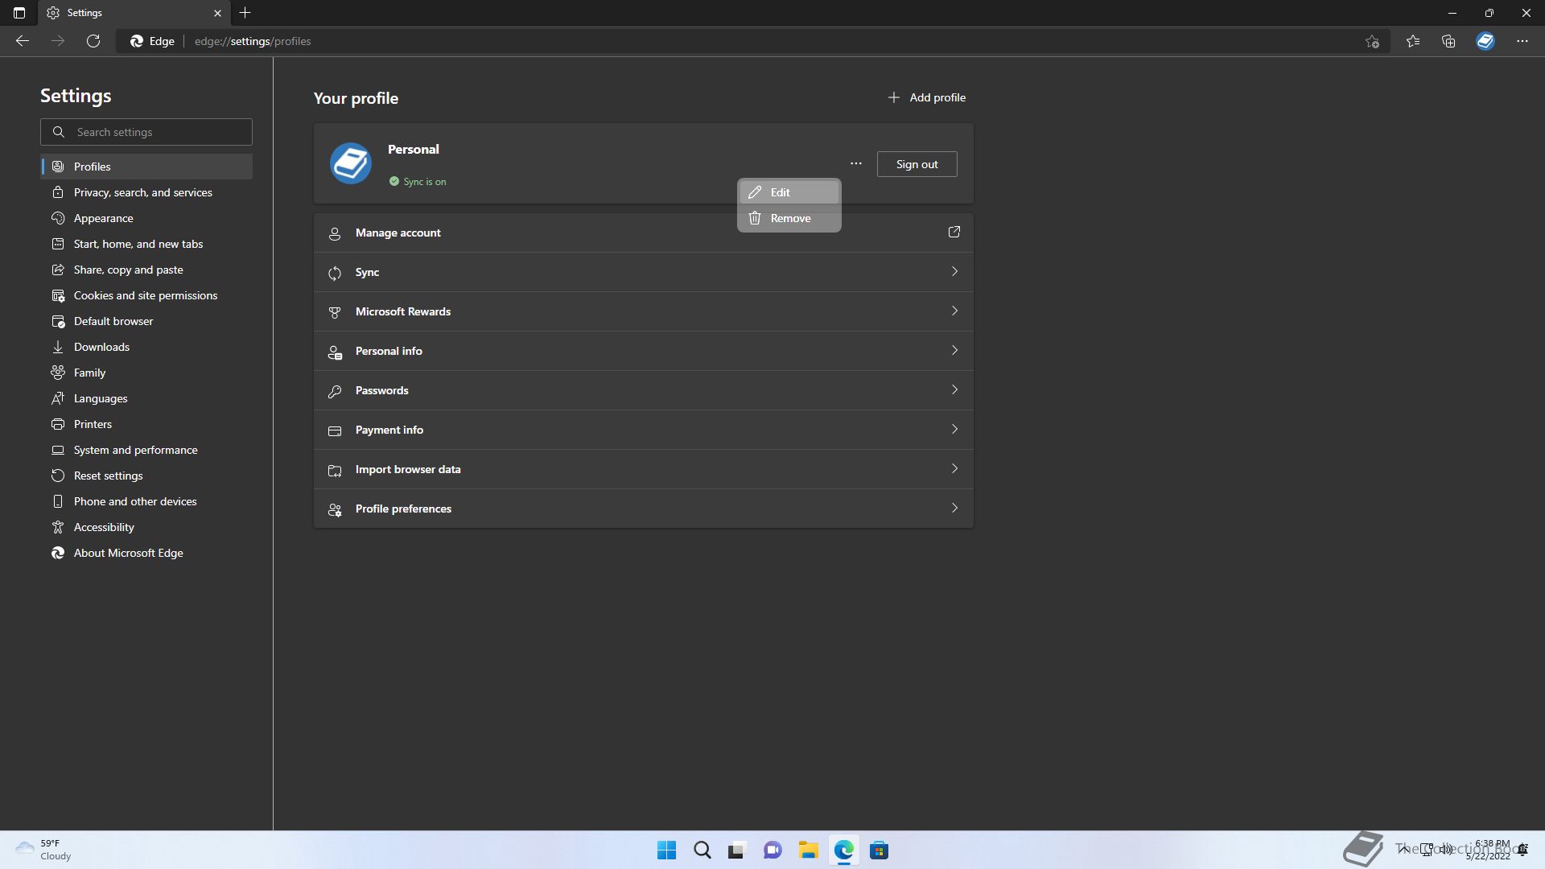
Task: Open tab actions menu icon
Action: [19, 13]
